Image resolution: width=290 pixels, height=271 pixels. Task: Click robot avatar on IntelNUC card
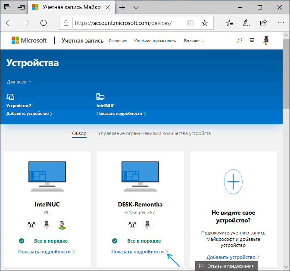tap(47, 225)
